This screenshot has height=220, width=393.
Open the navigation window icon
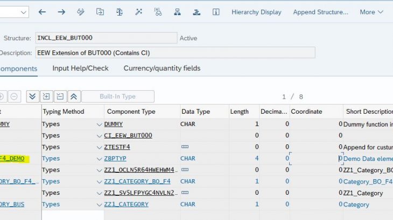[x=196, y=12]
